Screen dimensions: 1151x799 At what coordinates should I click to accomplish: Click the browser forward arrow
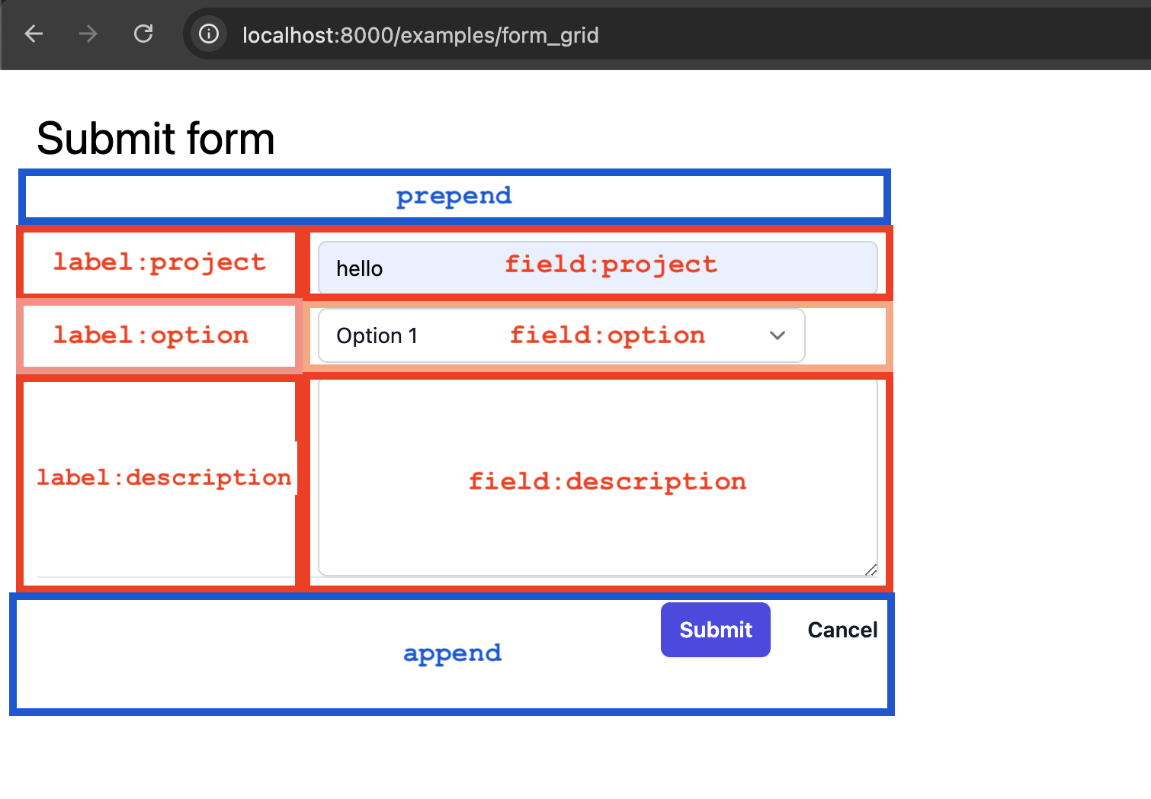(88, 34)
